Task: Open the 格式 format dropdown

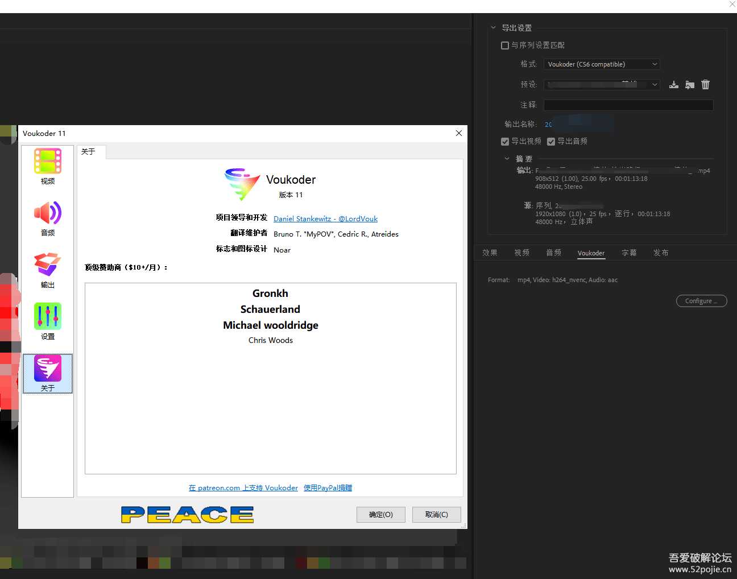Action: click(x=601, y=64)
